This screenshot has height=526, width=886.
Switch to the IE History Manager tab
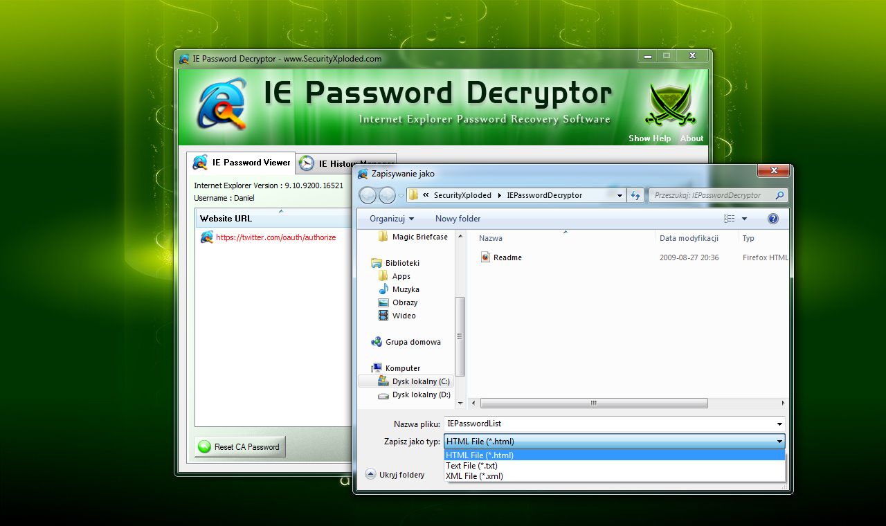coord(347,163)
